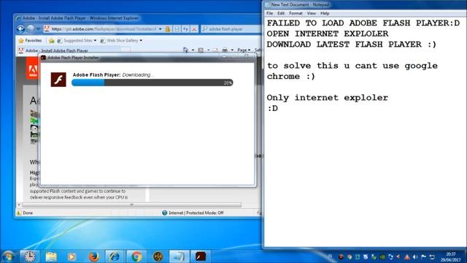
Task: Open the Windows Start menu
Action: point(8,256)
